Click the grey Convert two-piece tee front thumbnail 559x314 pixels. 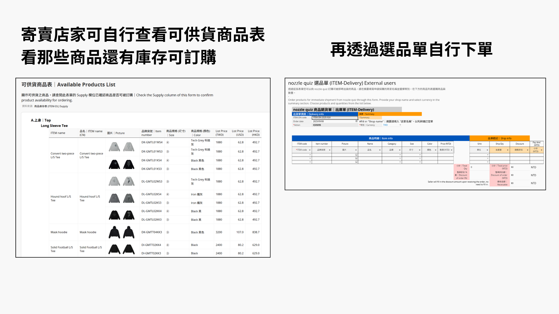114,147
